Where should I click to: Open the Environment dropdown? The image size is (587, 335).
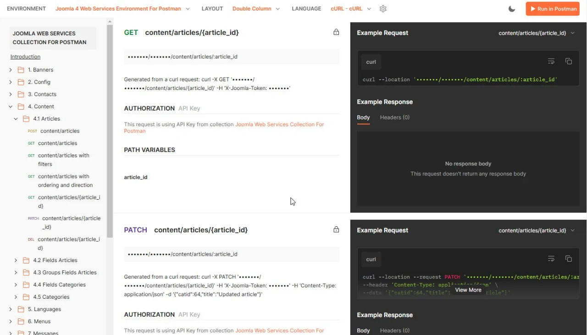(124, 9)
